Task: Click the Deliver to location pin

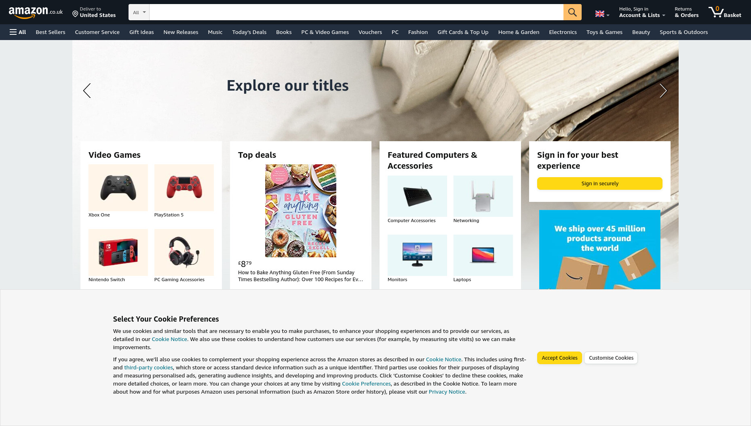Action: click(x=75, y=14)
